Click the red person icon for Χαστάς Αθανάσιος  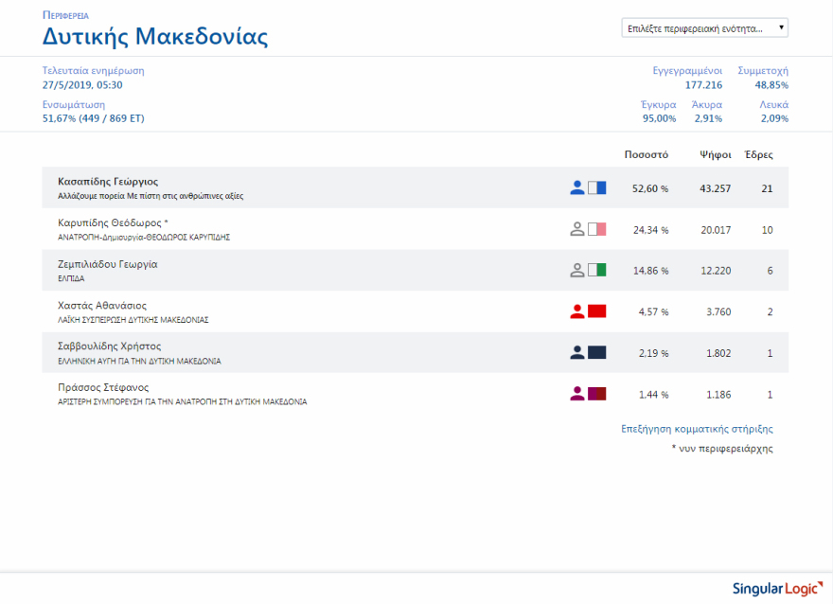coord(577,311)
